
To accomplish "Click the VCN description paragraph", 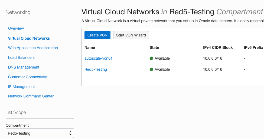I will 173,21.
